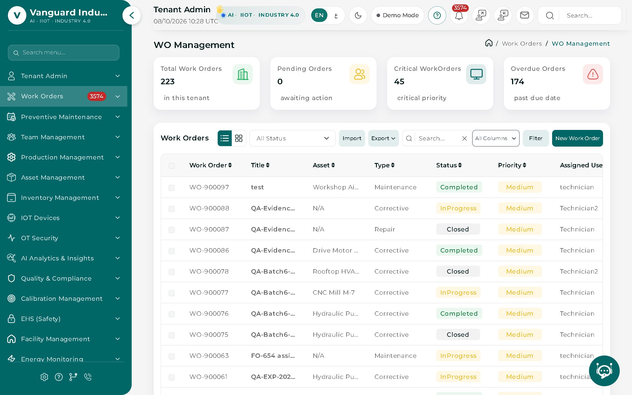Open sidebar help circle icon
The height and width of the screenshot is (395, 632).
[x=59, y=377]
